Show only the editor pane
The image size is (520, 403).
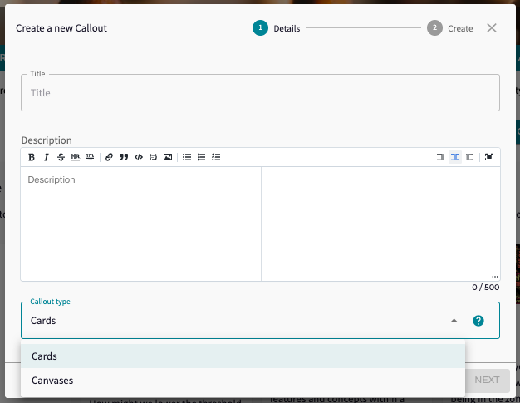click(x=440, y=157)
